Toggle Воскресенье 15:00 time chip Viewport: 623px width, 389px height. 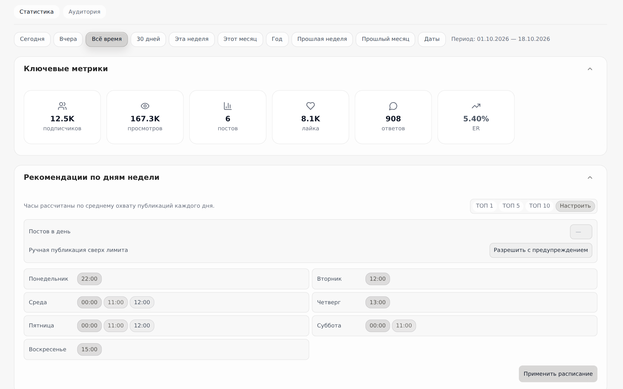(x=89, y=349)
